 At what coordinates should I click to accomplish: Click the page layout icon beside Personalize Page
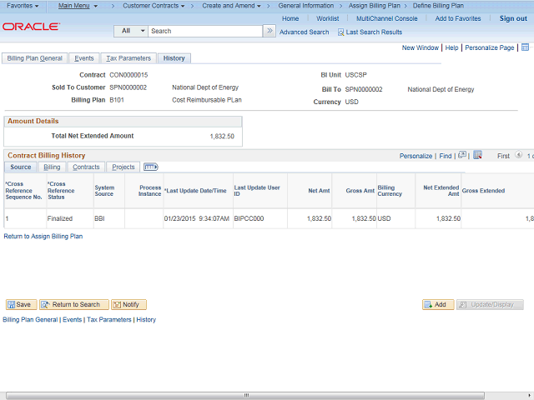coord(525,47)
